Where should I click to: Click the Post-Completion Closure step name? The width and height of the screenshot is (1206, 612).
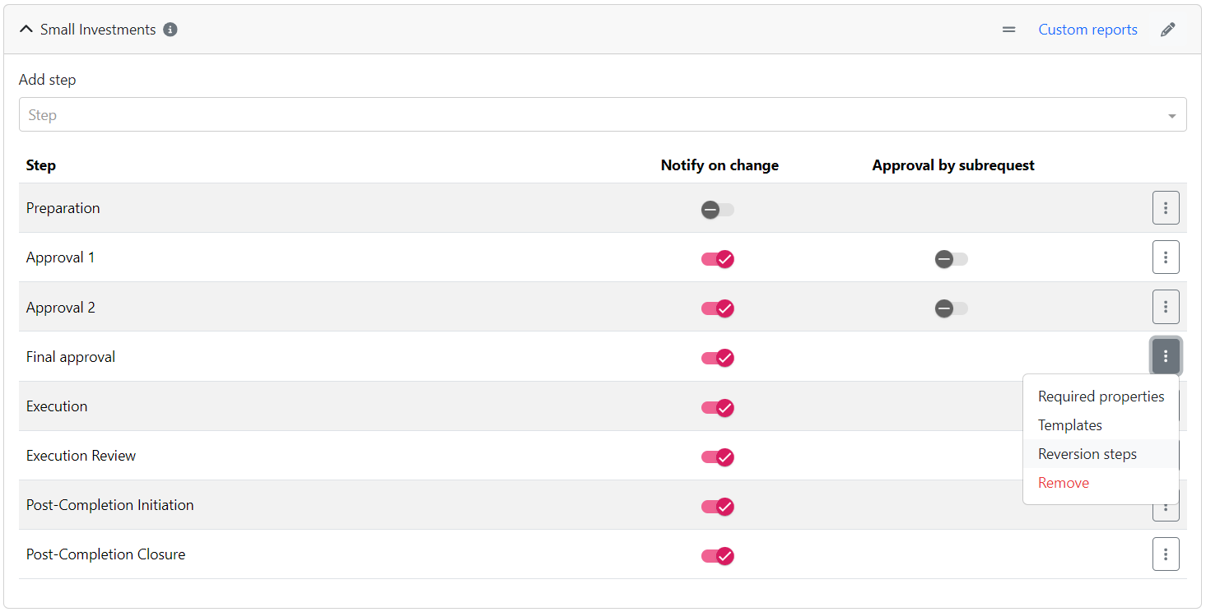click(x=106, y=554)
